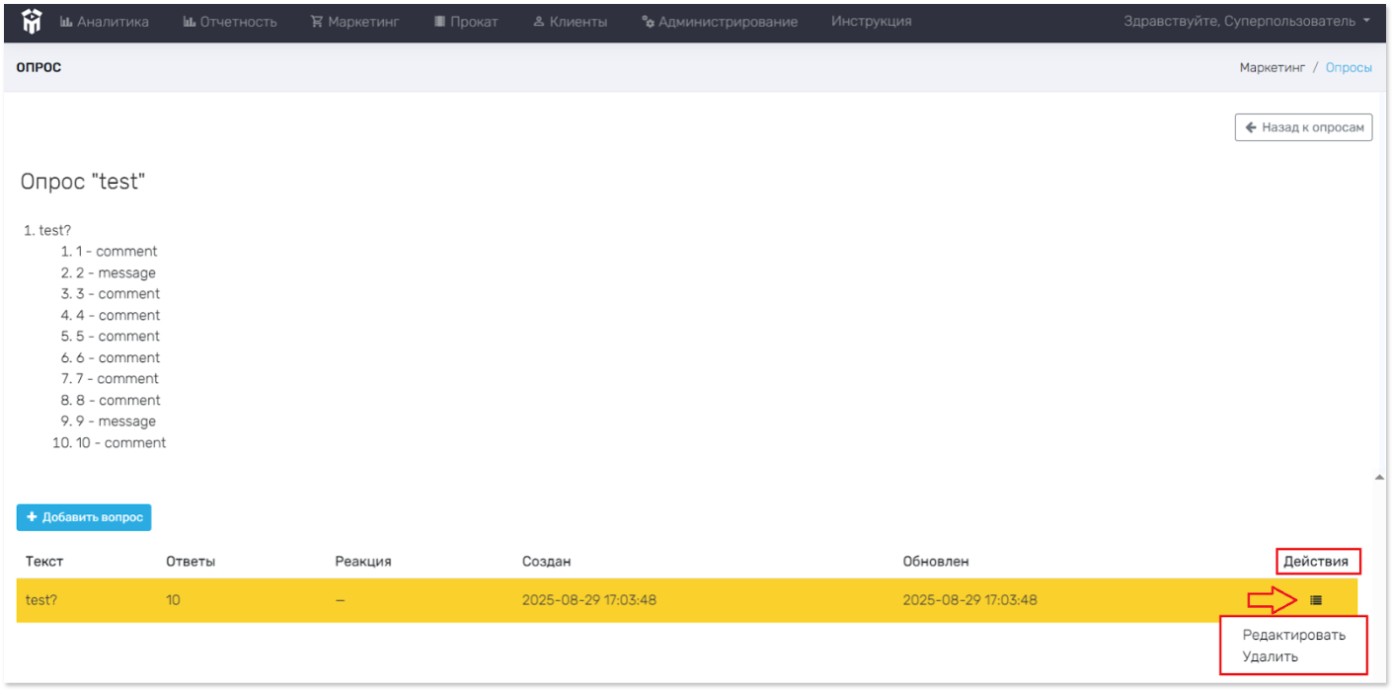Screen dimensions: 1392x690
Task: Open the Клиенты menu
Action: pyautogui.click(x=570, y=22)
